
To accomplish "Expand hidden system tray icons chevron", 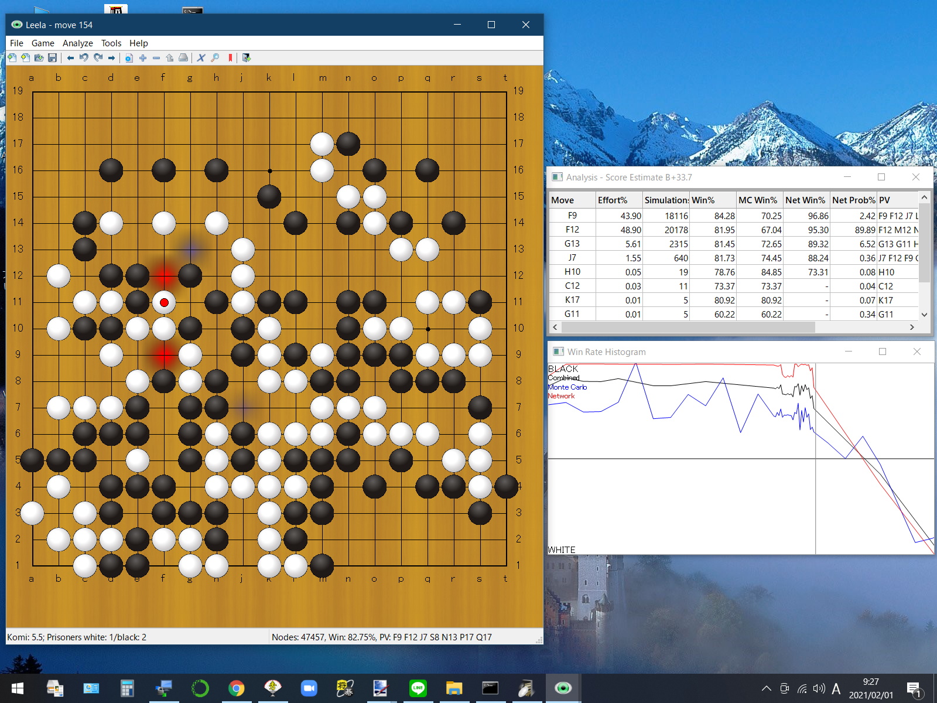I will (766, 688).
